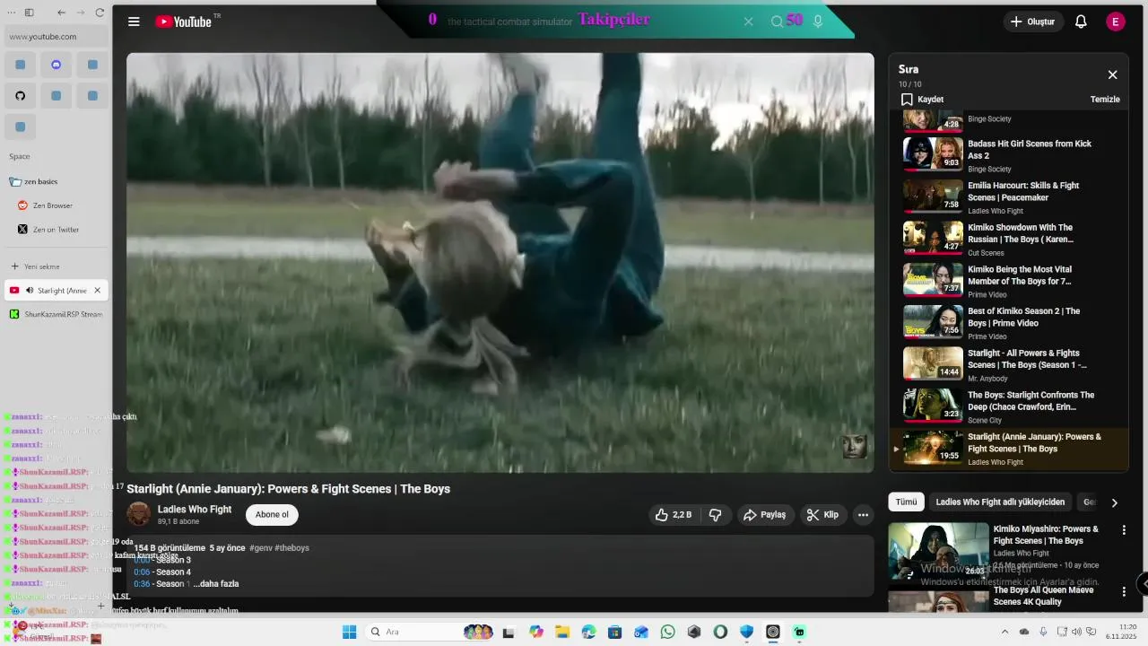Close the Starlight YouTube tab
This screenshot has height=646, width=1148.
[98, 291]
